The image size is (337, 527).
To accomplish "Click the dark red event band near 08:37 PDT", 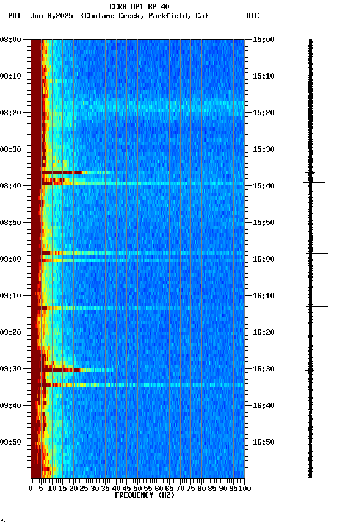I will pos(62,173).
